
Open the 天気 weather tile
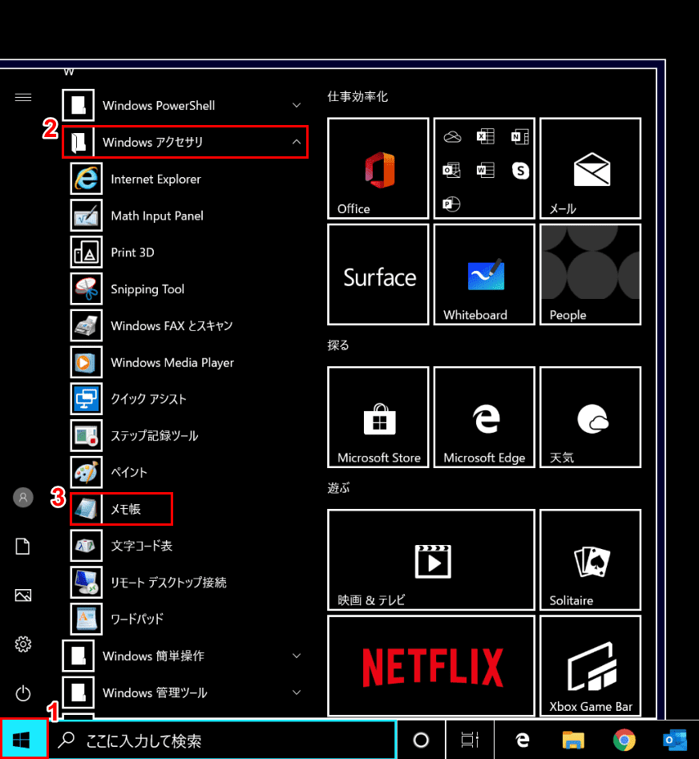tap(591, 417)
